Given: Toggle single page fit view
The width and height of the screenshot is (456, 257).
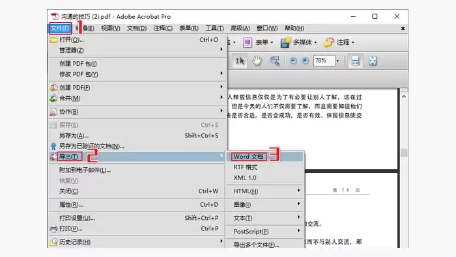Looking at the screenshot, I should tap(373, 61).
